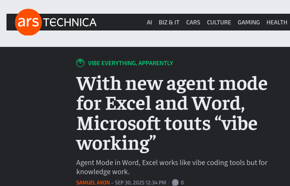Open comments via the speech bubble icon
This screenshot has width=290, height=186.
(x=175, y=183)
